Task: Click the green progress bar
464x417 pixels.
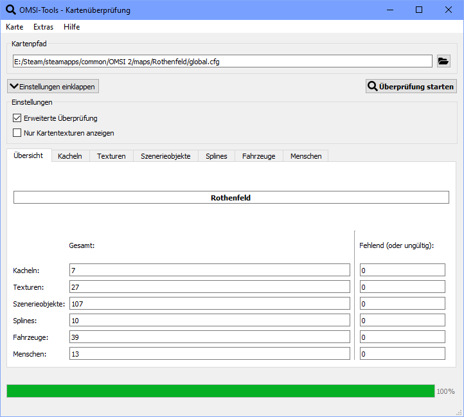Action: (220, 391)
